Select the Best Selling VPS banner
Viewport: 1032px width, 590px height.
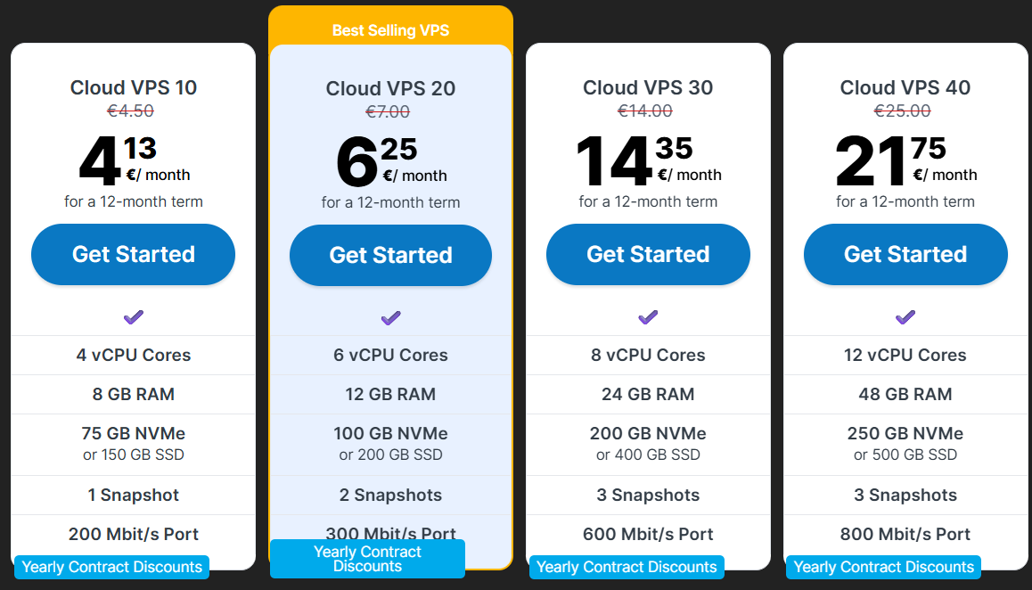click(x=390, y=30)
